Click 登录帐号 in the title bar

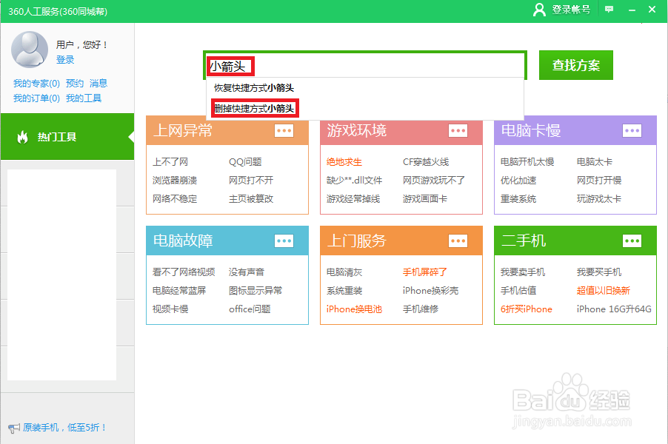click(x=571, y=10)
